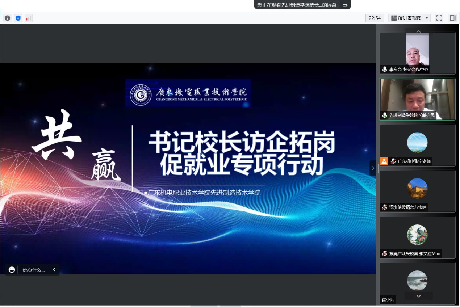
Task: Click the name label 李友余-校企合作中心
Action: (x=409, y=70)
